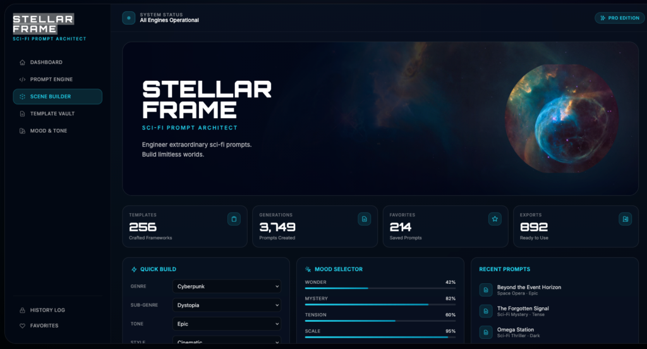The image size is (647, 349).
Task: Click the Stellar Frame sidebar logo
Action: [x=44, y=23]
